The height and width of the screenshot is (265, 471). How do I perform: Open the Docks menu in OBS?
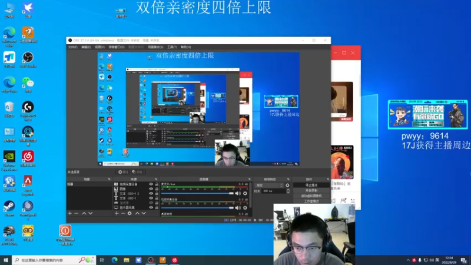[x=116, y=47]
